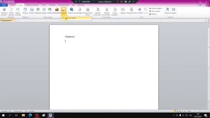Viewport: 210px width, 118px height.
Task: Open File Explorer from the taskbar
Action: [23, 115]
